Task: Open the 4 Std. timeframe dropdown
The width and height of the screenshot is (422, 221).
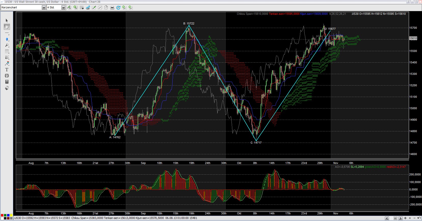Action: pyautogui.click(x=63, y=8)
